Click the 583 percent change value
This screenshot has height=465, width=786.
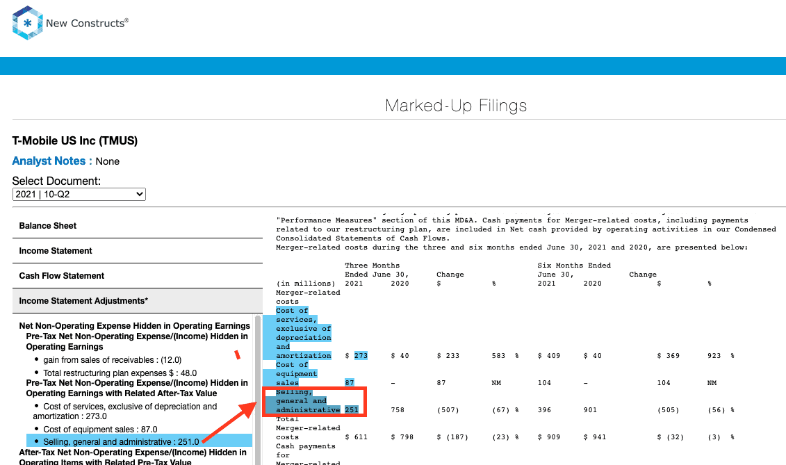(498, 356)
